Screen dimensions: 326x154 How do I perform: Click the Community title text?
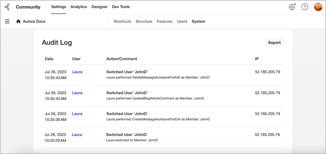coord(28,7)
